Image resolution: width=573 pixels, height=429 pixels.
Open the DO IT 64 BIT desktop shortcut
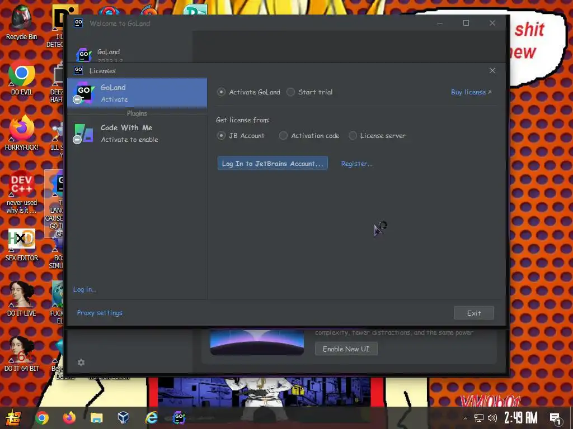pos(22,354)
